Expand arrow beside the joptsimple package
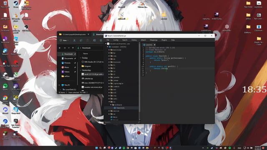The image size is (267, 150). pos(109,83)
